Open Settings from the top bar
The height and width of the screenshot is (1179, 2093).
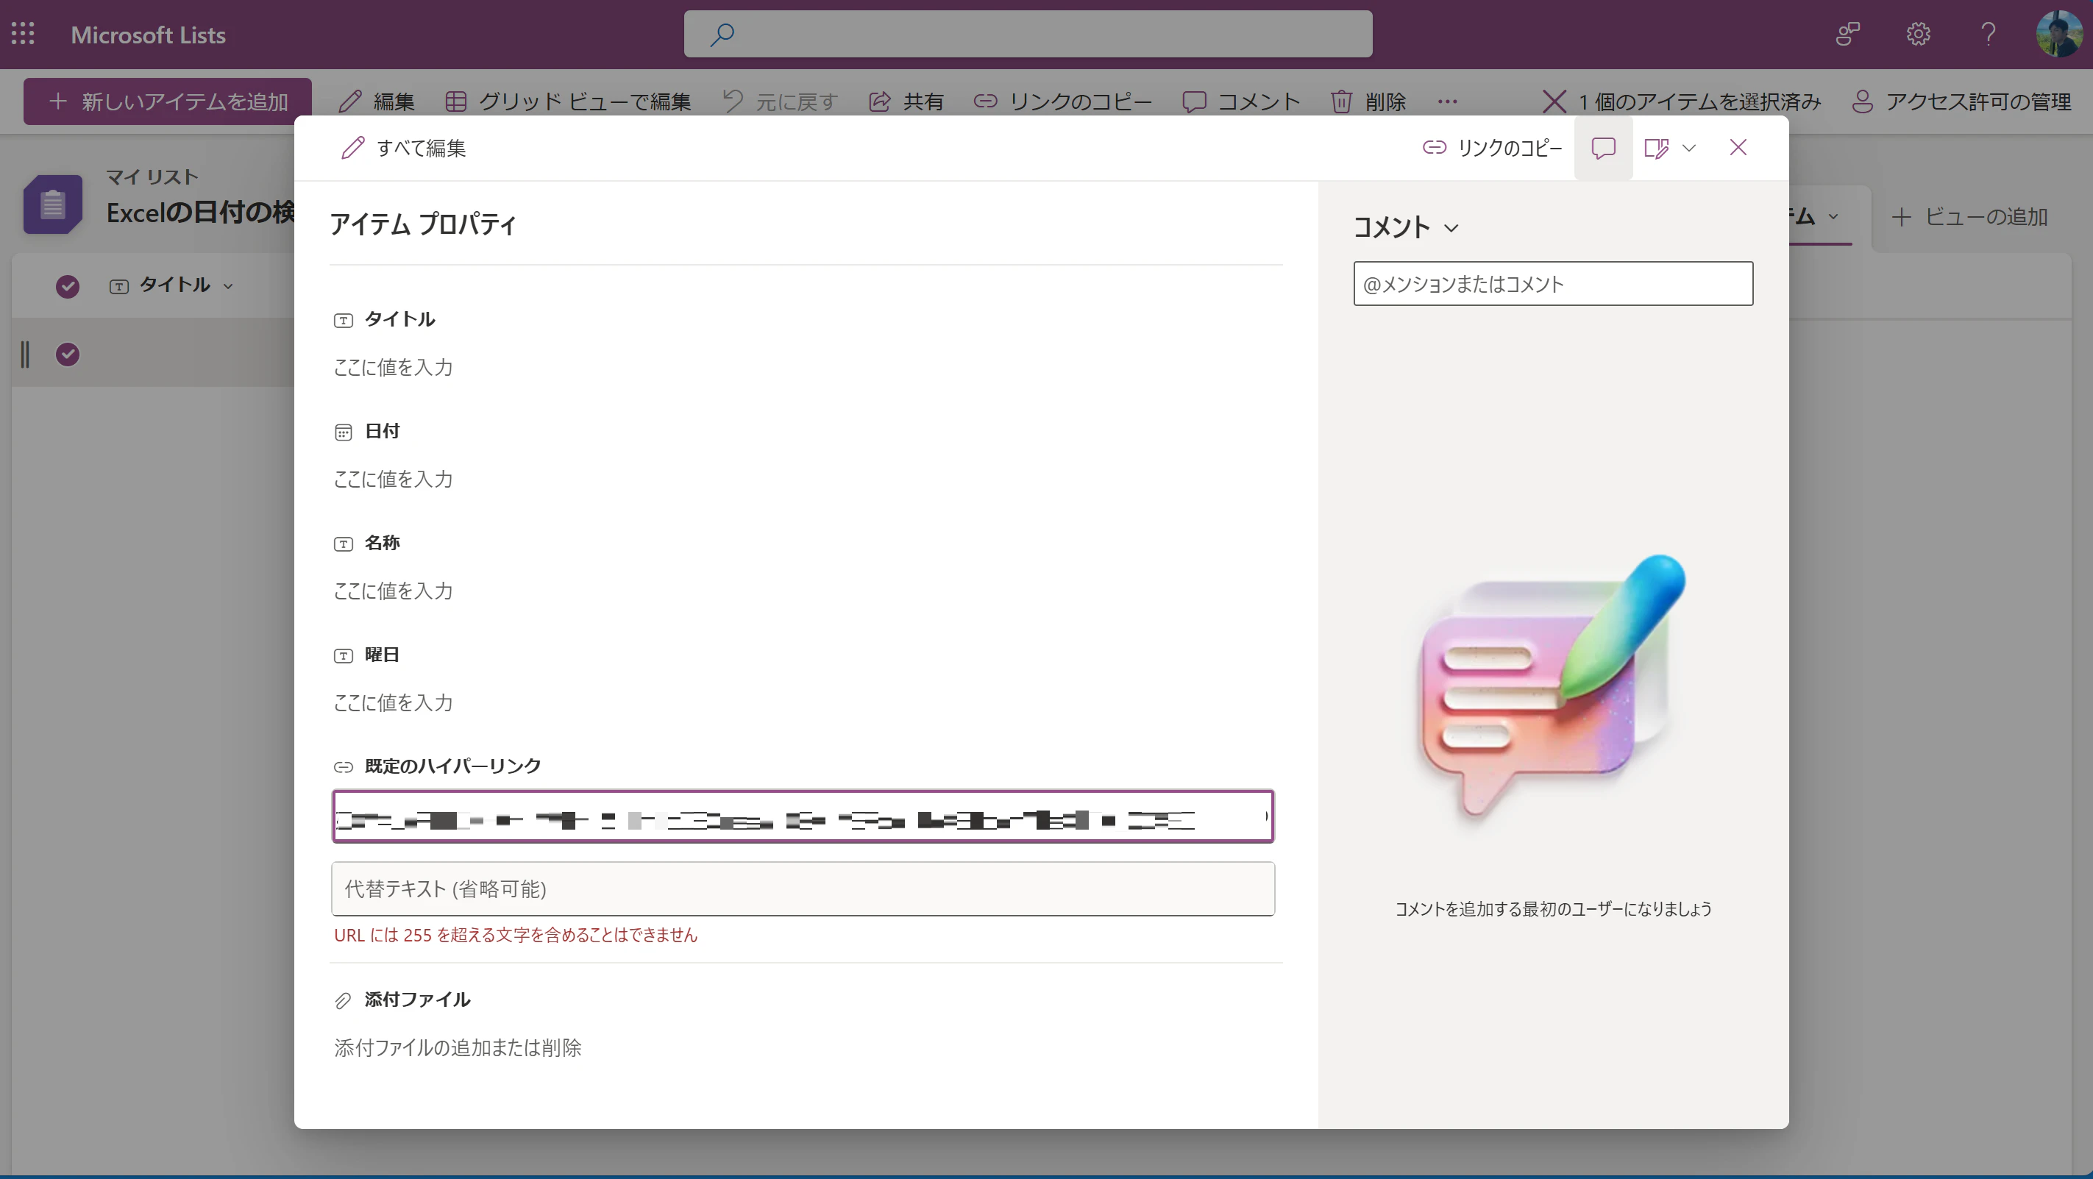coord(1917,33)
